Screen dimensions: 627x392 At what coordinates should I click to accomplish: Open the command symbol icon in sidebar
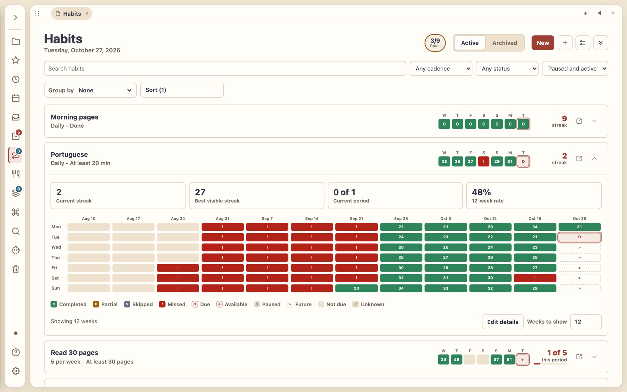click(x=16, y=212)
